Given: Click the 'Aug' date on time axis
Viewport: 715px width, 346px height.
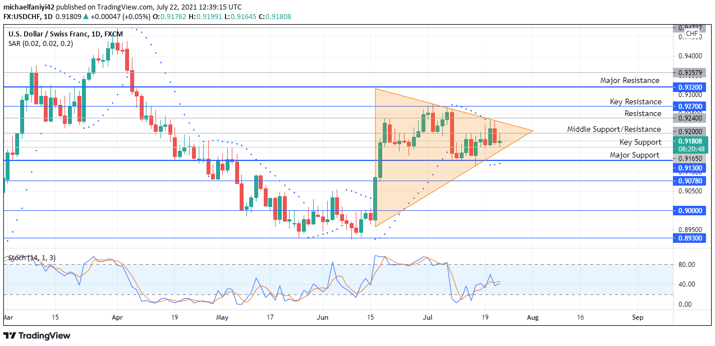Looking at the screenshot, I should coord(533,317).
